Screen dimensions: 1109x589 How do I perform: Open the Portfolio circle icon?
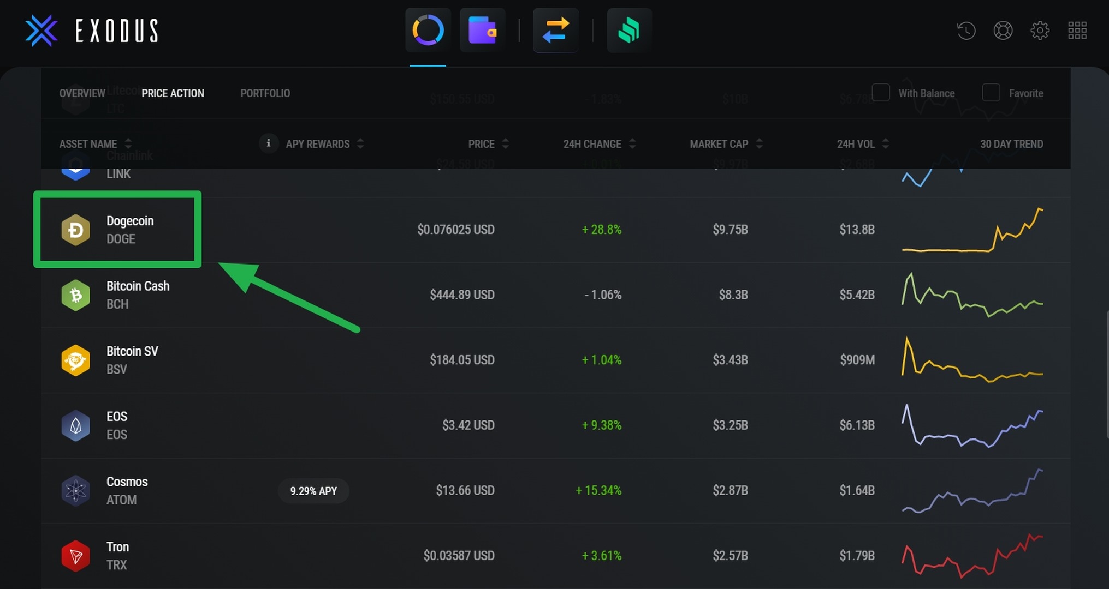(428, 30)
